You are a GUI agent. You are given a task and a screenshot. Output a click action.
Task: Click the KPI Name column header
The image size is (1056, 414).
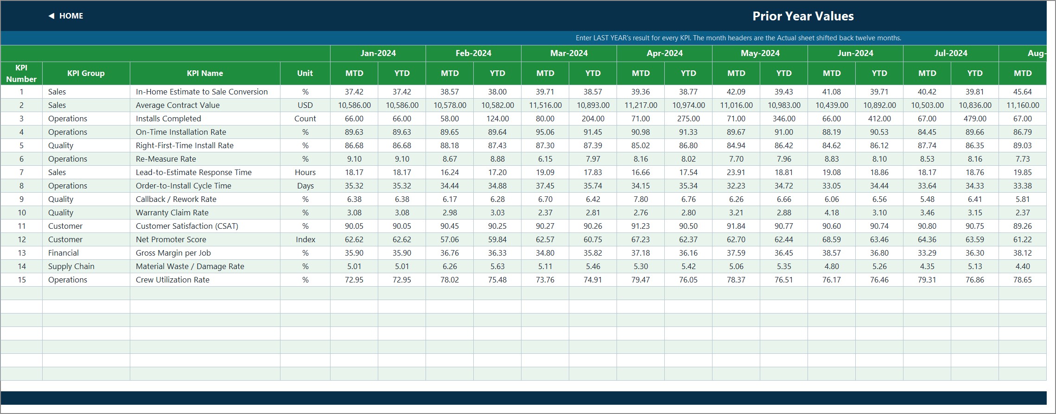tap(205, 73)
